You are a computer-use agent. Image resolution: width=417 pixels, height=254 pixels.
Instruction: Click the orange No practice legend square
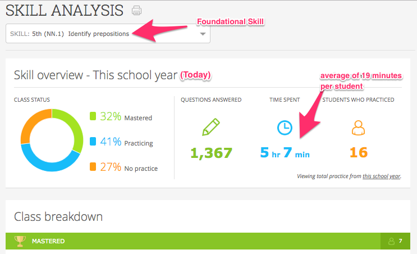pyautogui.click(x=94, y=167)
